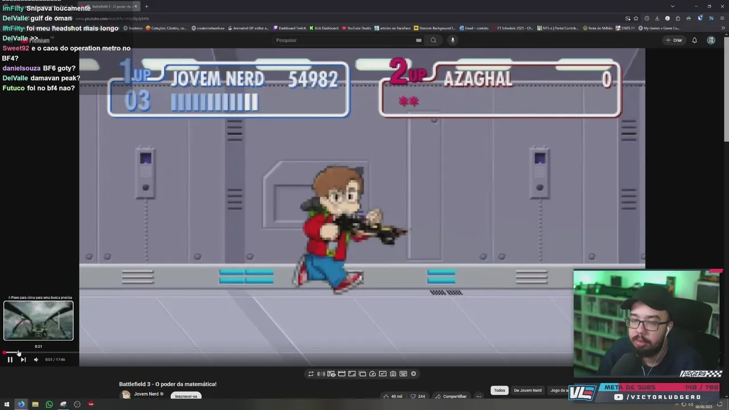Open the 'YouTube Studio' bookmark
This screenshot has height=410, width=729.
click(356, 28)
